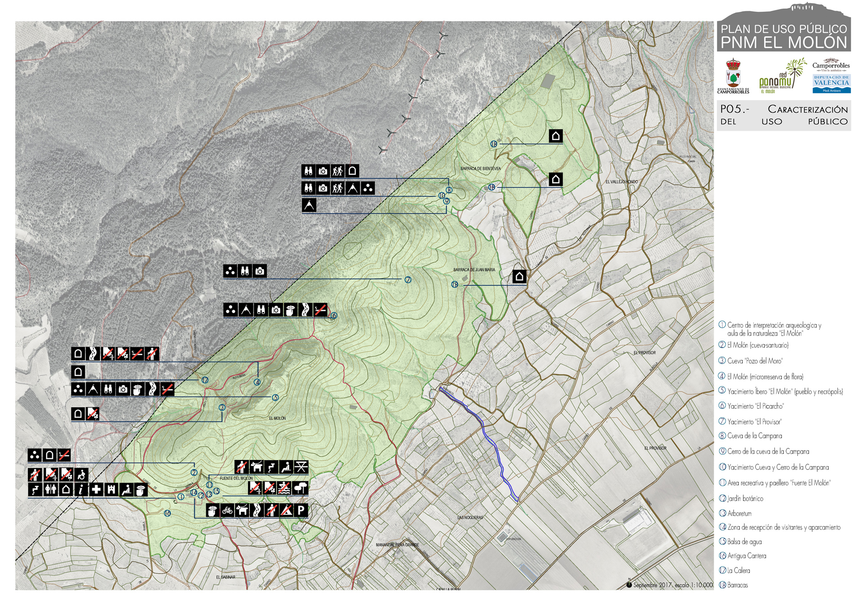The image size is (863, 610).
Task: Click the information 'i' icon
Action: click(81, 489)
